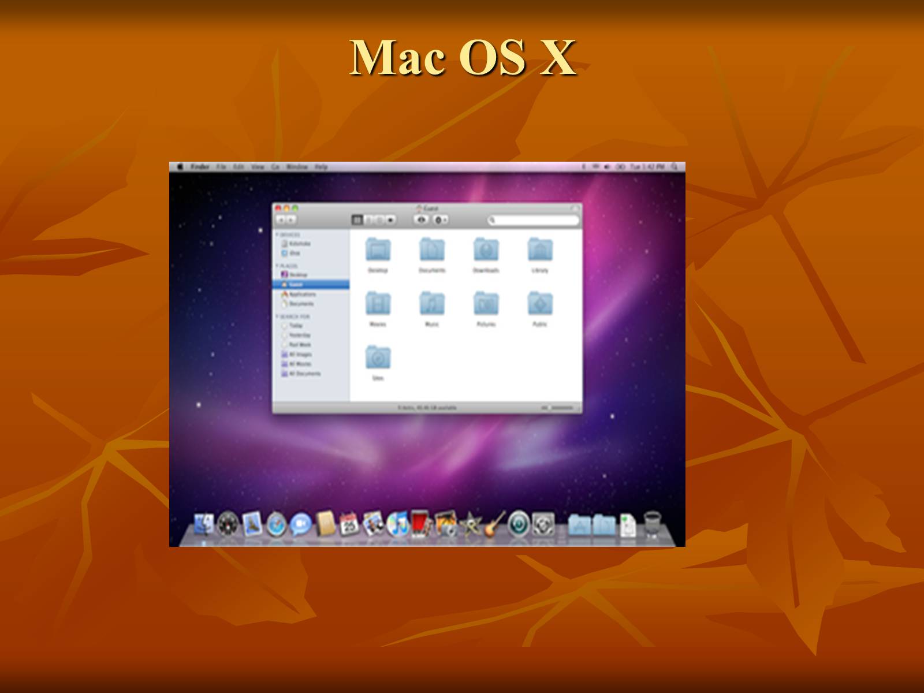Open Time Machine icon in the Dock

tap(519, 524)
